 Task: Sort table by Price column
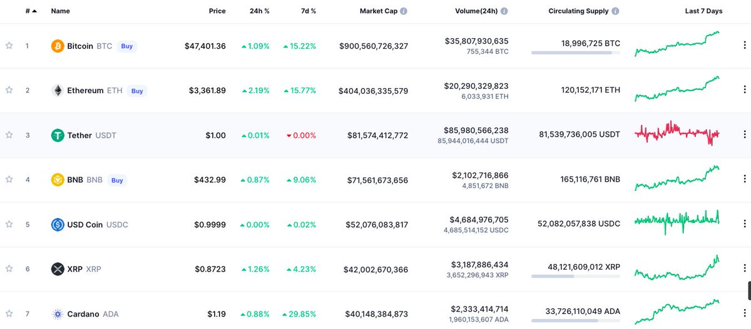(217, 11)
